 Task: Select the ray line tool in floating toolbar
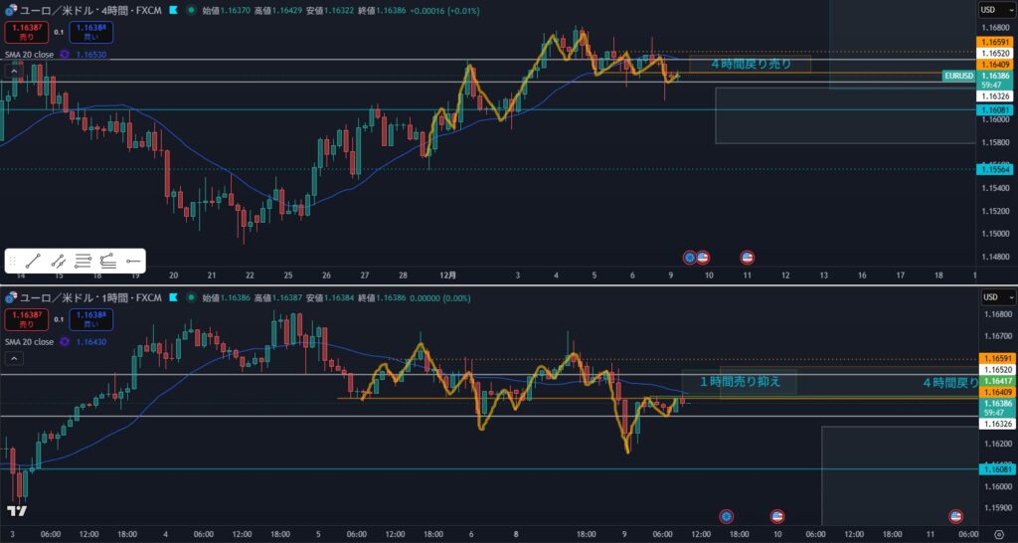[x=59, y=261]
